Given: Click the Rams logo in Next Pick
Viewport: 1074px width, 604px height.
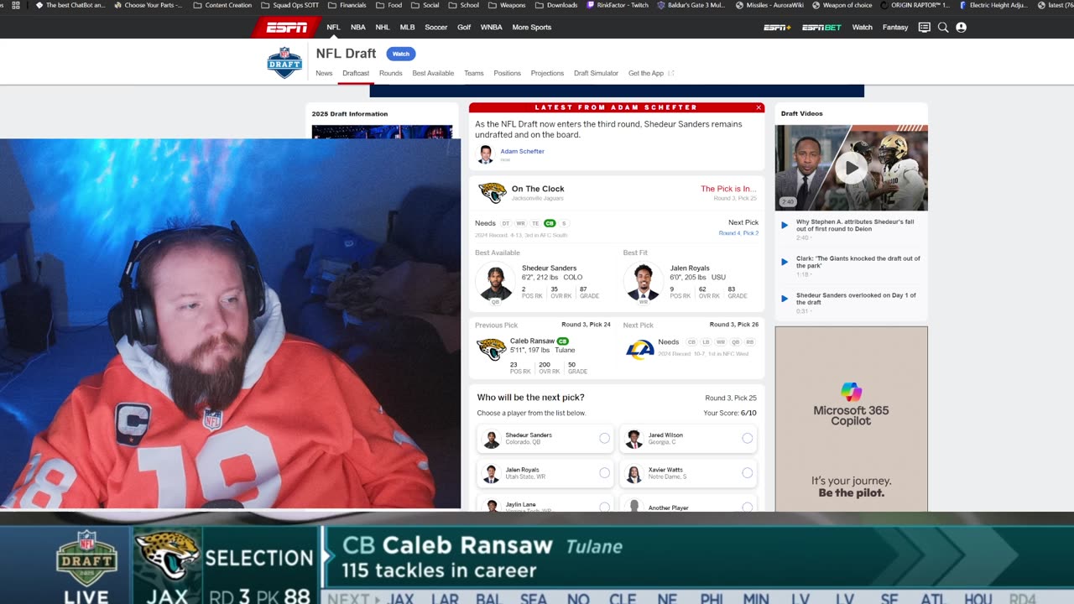Looking at the screenshot, I should click(640, 349).
